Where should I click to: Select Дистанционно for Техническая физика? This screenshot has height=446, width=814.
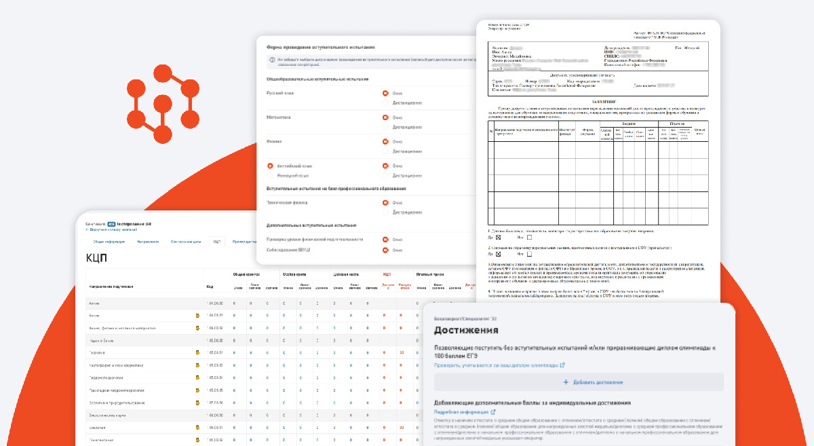[385, 212]
